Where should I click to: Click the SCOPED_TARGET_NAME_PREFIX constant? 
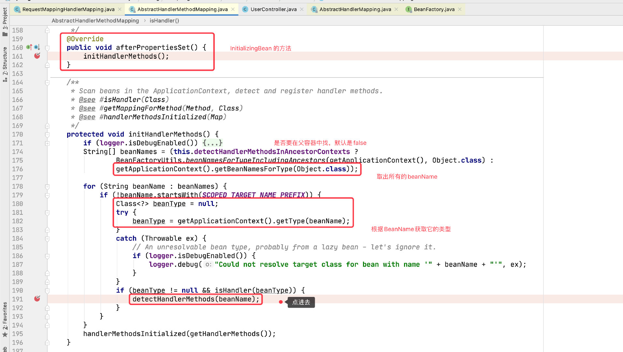[x=254, y=195]
